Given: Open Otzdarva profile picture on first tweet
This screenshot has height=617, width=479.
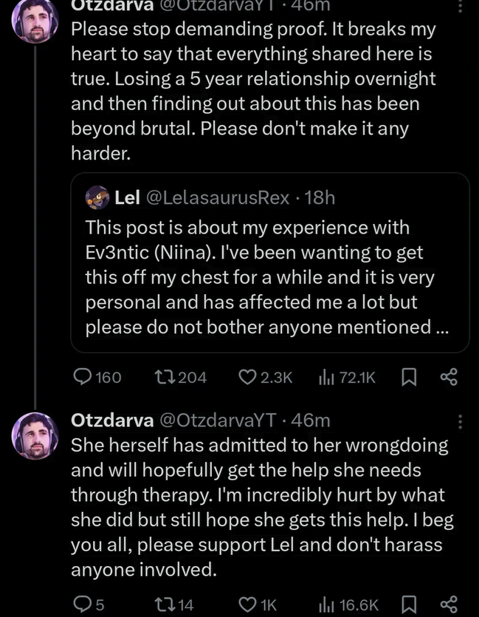Looking at the screenshot, I should point(35,21).
